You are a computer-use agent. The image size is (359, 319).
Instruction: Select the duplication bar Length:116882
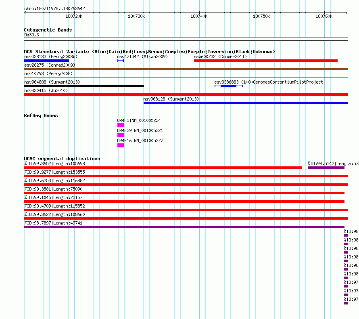click(186, 185)
